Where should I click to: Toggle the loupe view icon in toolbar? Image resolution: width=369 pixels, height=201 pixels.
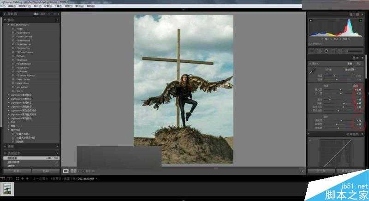click(65, 171)
